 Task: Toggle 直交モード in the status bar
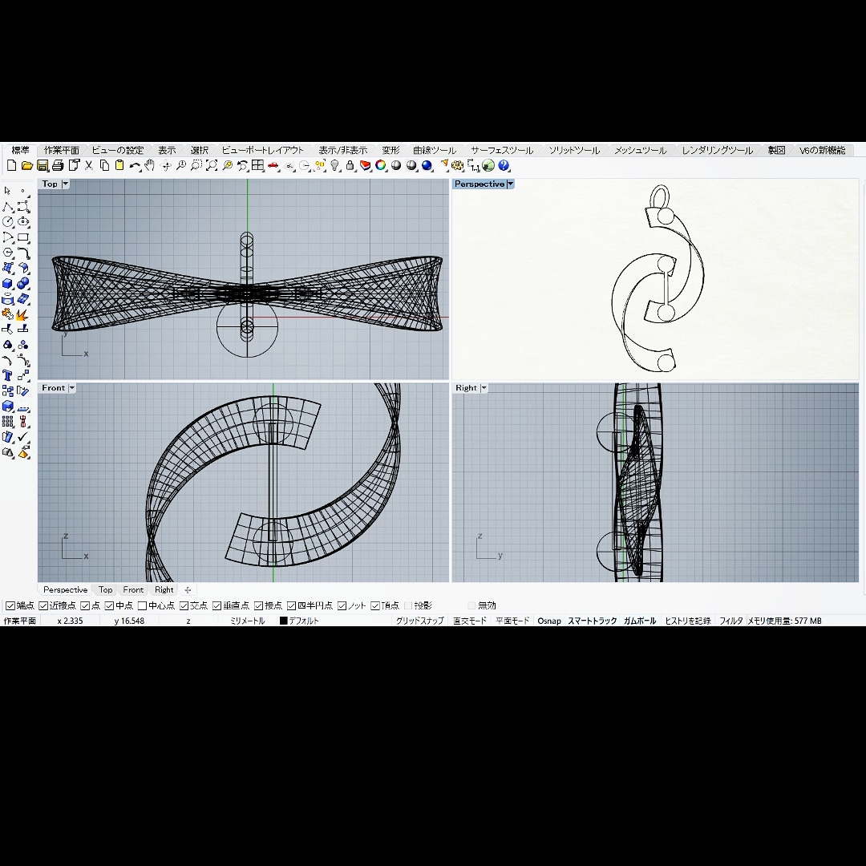point(470,621)
